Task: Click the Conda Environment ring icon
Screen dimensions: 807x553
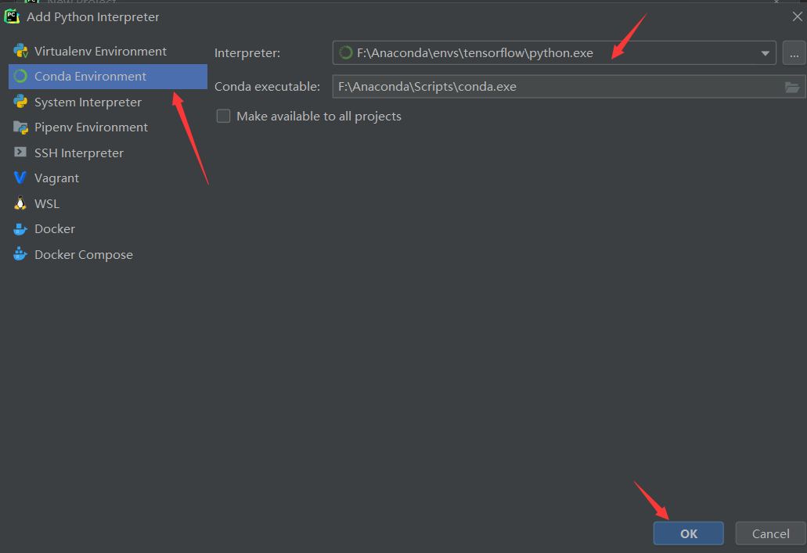Action: 20,76
